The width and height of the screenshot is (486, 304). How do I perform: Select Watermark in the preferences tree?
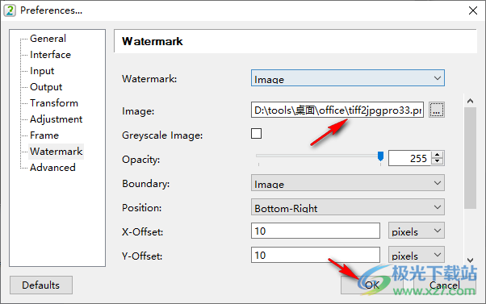click(x=56, y=152)
